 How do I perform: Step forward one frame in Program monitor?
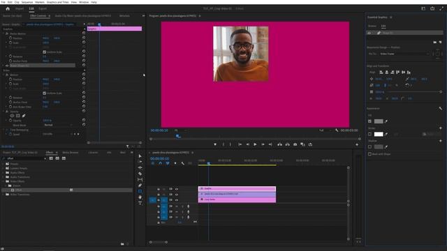pyautogui.click(x=263, y=144)
